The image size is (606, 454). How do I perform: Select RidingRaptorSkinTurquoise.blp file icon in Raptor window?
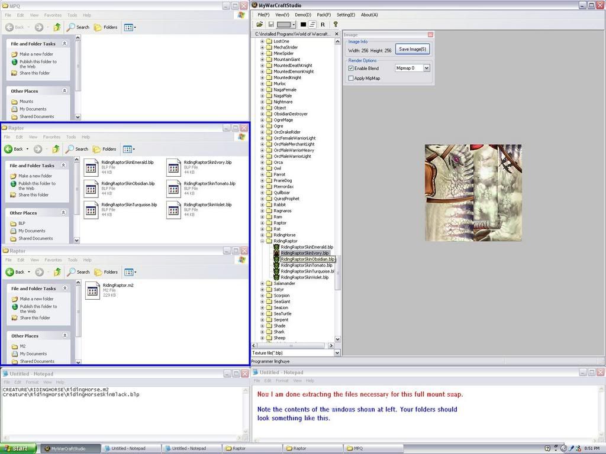91,210
